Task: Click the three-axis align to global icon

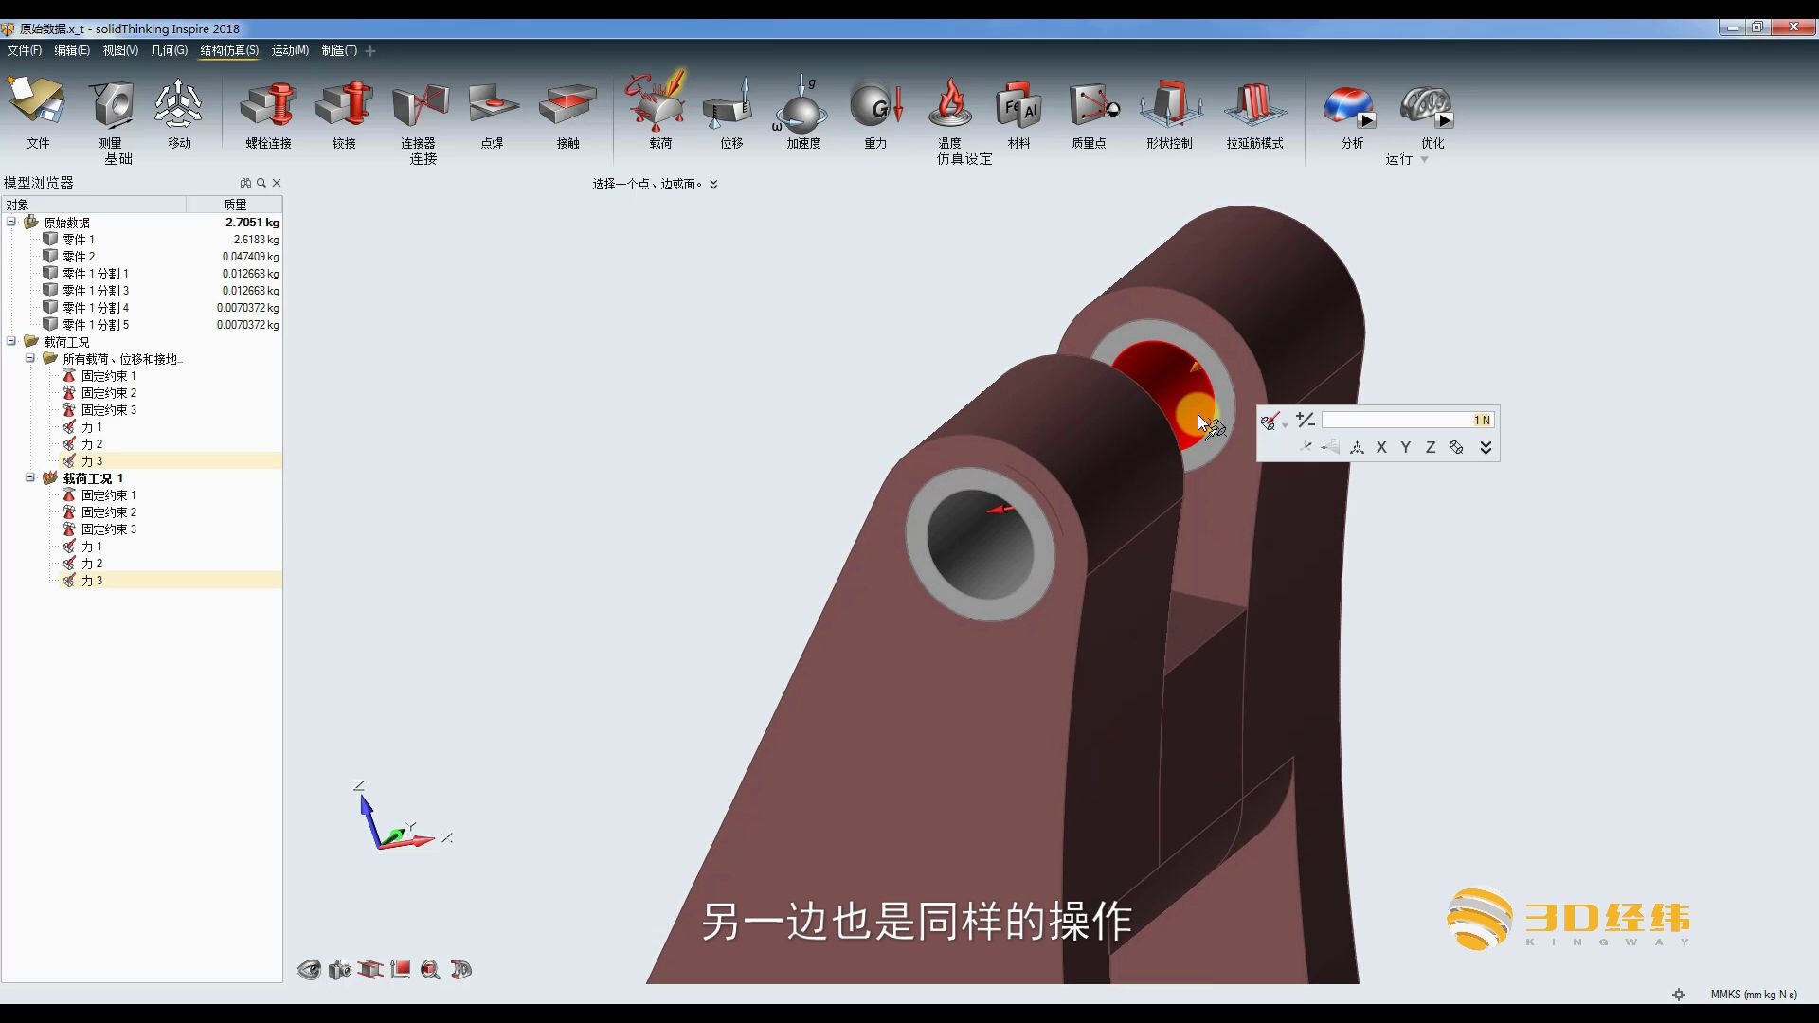Action: pos(1357,447)
